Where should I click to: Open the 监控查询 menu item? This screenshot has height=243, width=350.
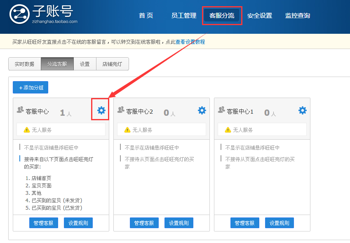(297, 15)
